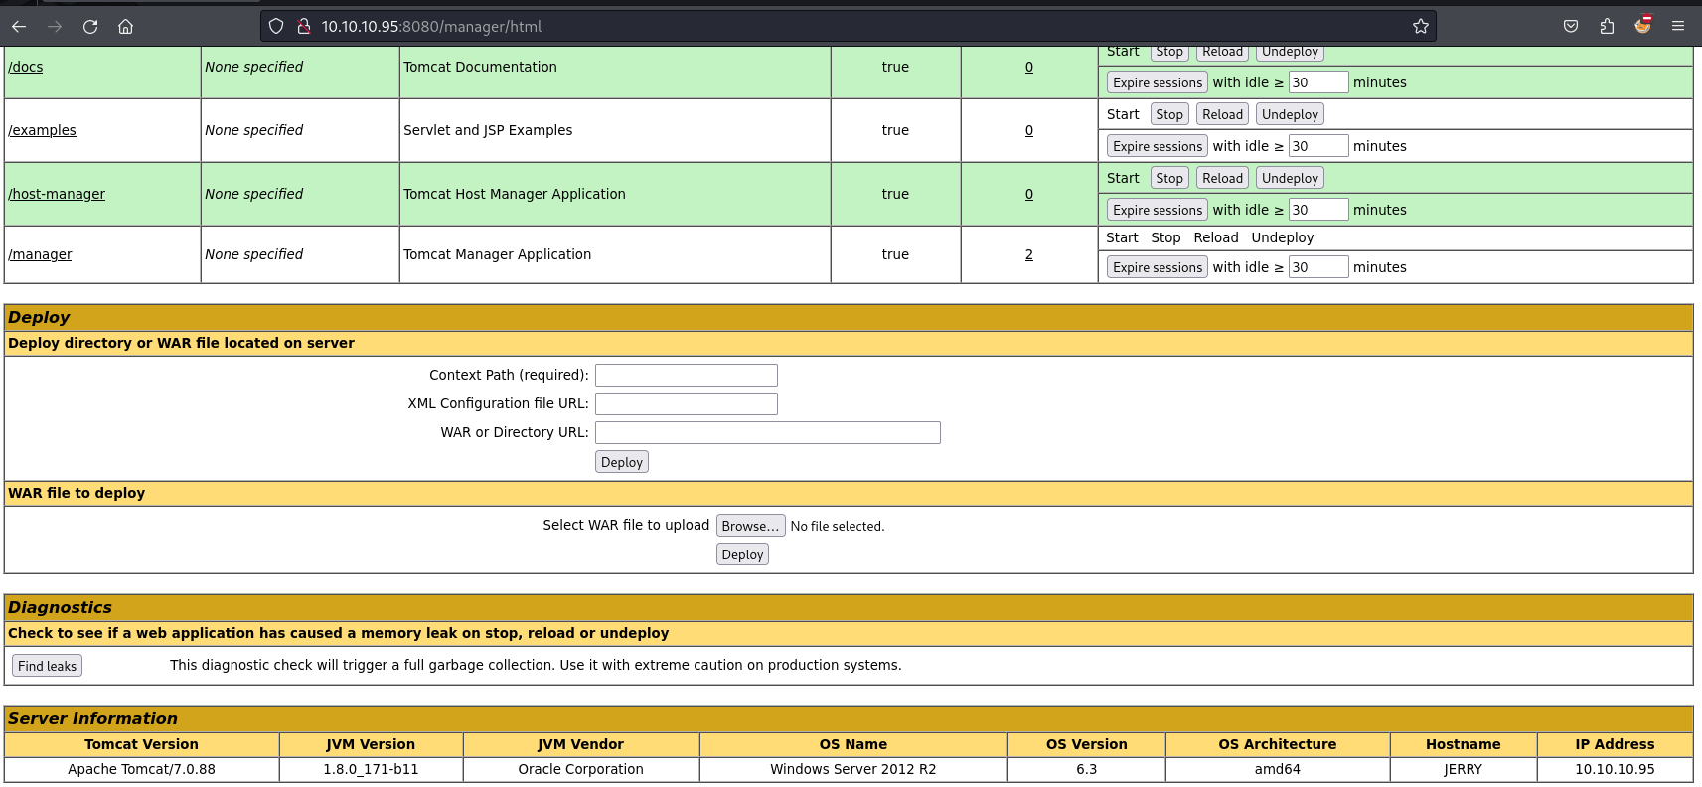This screenshot has height=787, width=1702.
Task: Click Deploy under WAR file upload
Action: click(743, 554)
